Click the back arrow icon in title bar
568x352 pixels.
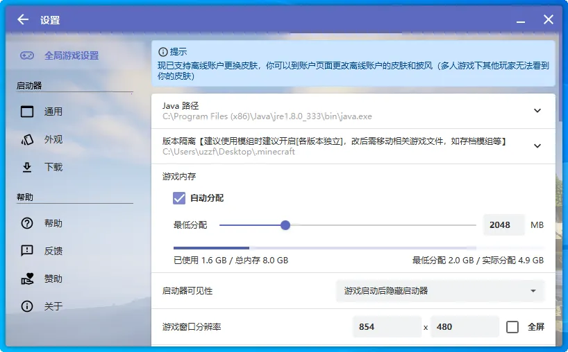pos(23,19)
